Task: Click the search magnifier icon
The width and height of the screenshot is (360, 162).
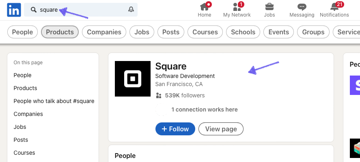Action: [x=34, y=10]
